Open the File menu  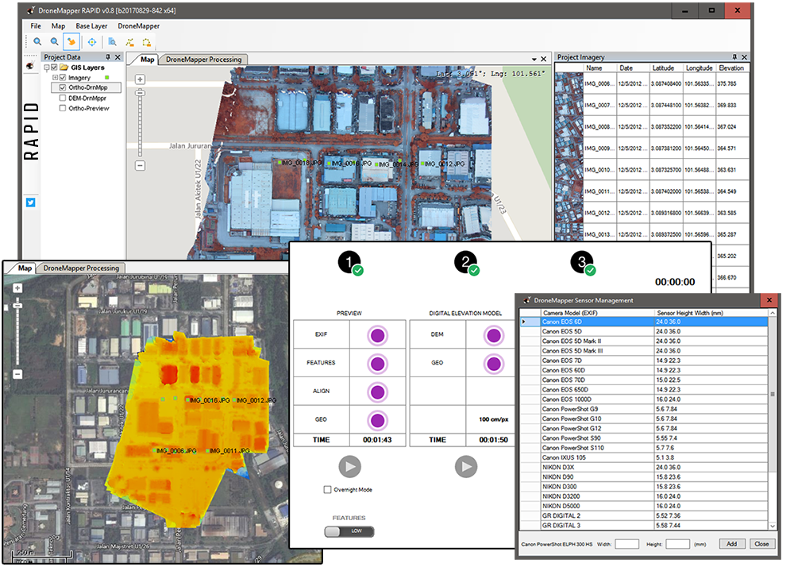(36, 26)
